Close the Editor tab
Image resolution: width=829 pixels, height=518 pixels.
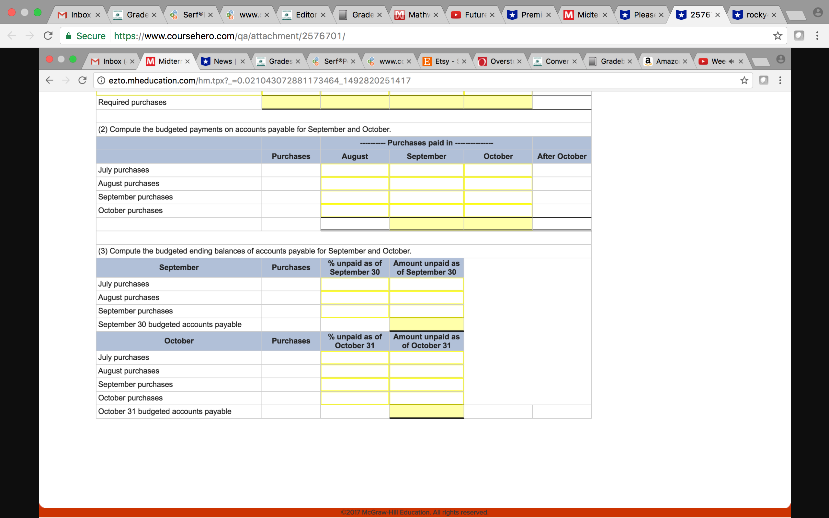[323, 15]
